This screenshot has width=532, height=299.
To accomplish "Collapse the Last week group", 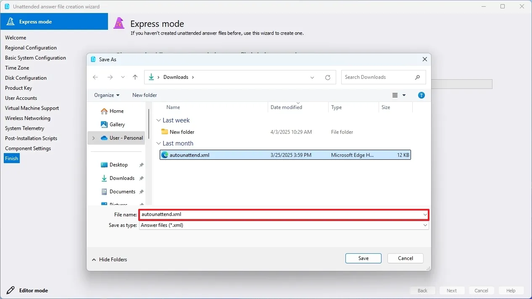I will coord(158,120).
